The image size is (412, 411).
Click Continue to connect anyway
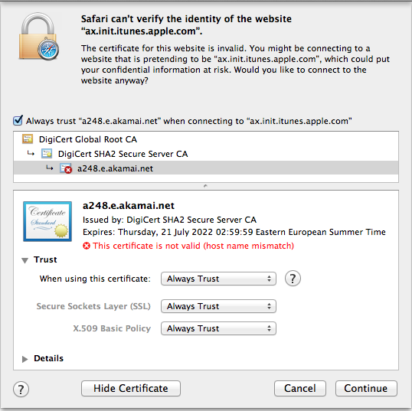pyautogui.click(x=366, y=388)
